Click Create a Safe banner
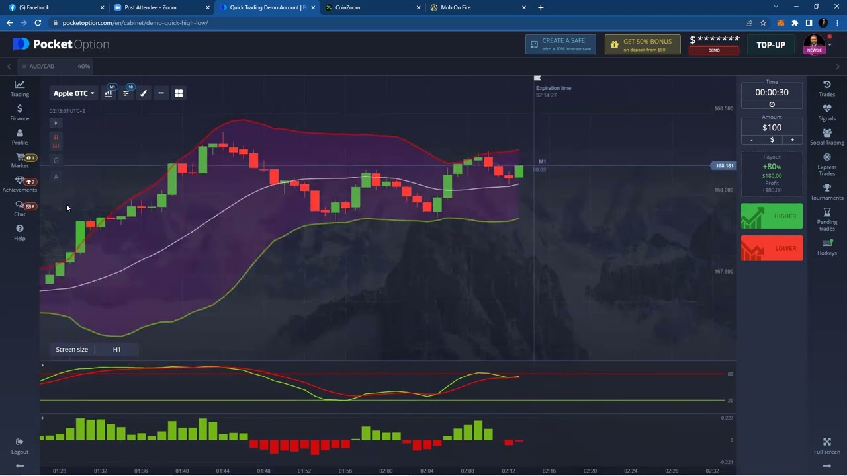 560,44
